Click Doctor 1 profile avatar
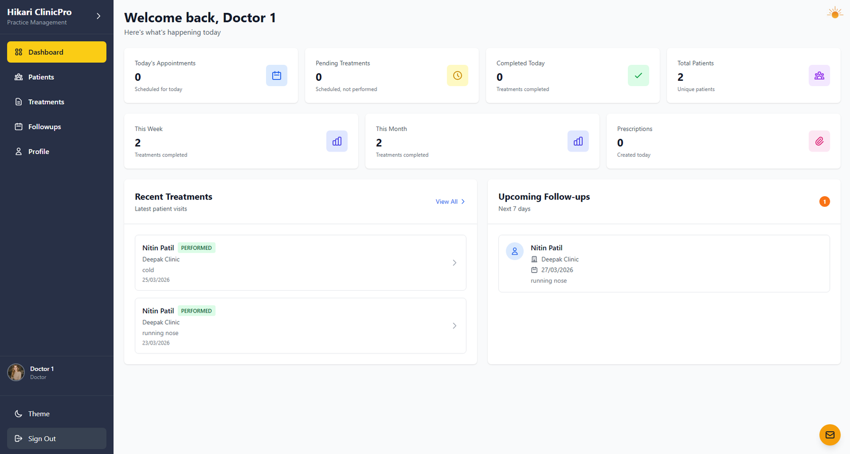850x454 pixels. tap(16, 373)
